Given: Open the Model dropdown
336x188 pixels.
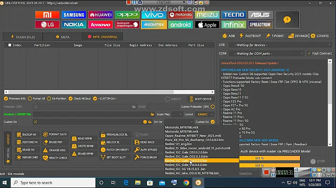Looking at the screenshot, I should click(x=163, y=107).
